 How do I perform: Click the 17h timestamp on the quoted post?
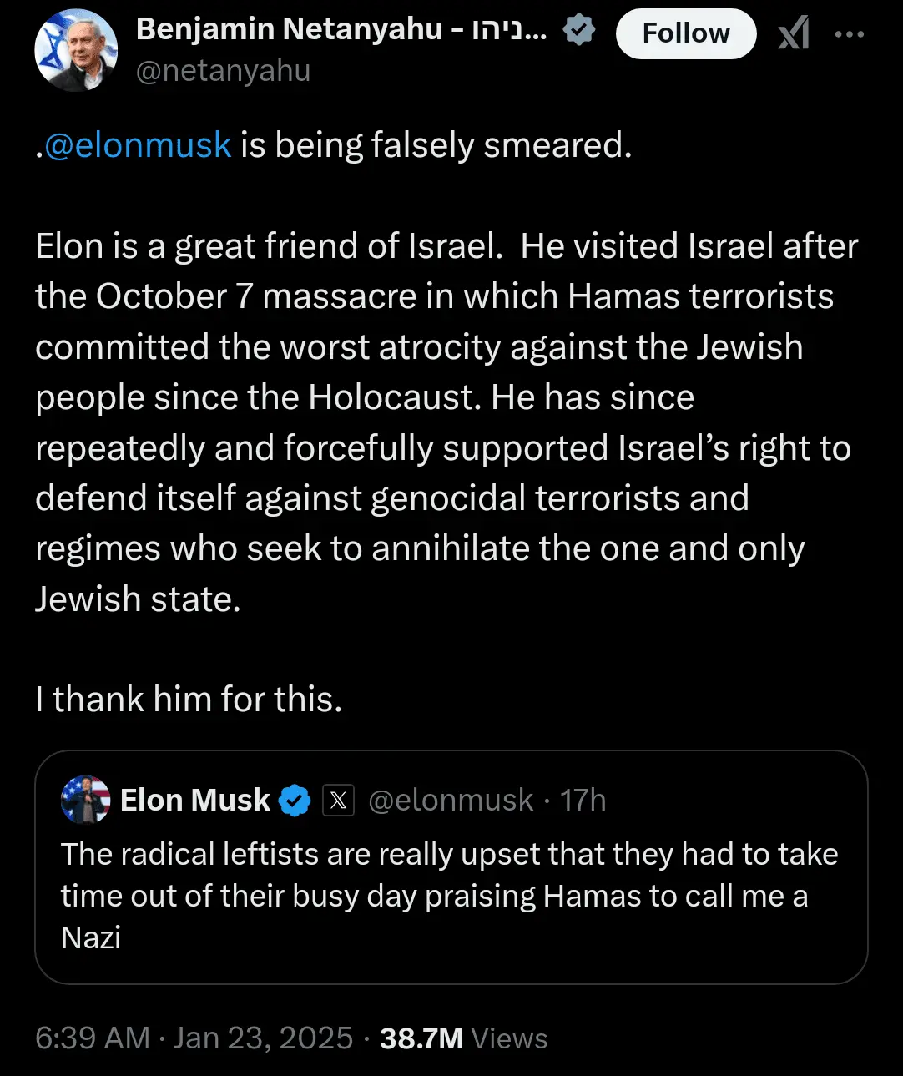click(583, 801)
